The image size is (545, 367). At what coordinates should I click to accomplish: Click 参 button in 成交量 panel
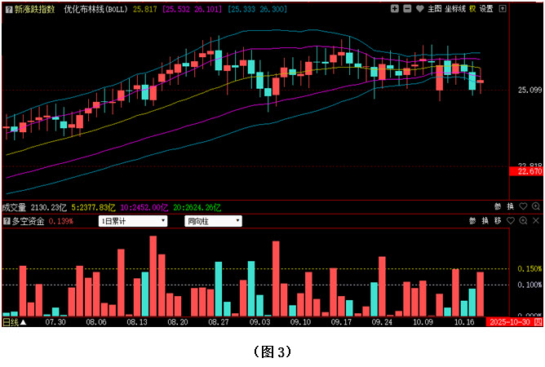tap(498, 206)
